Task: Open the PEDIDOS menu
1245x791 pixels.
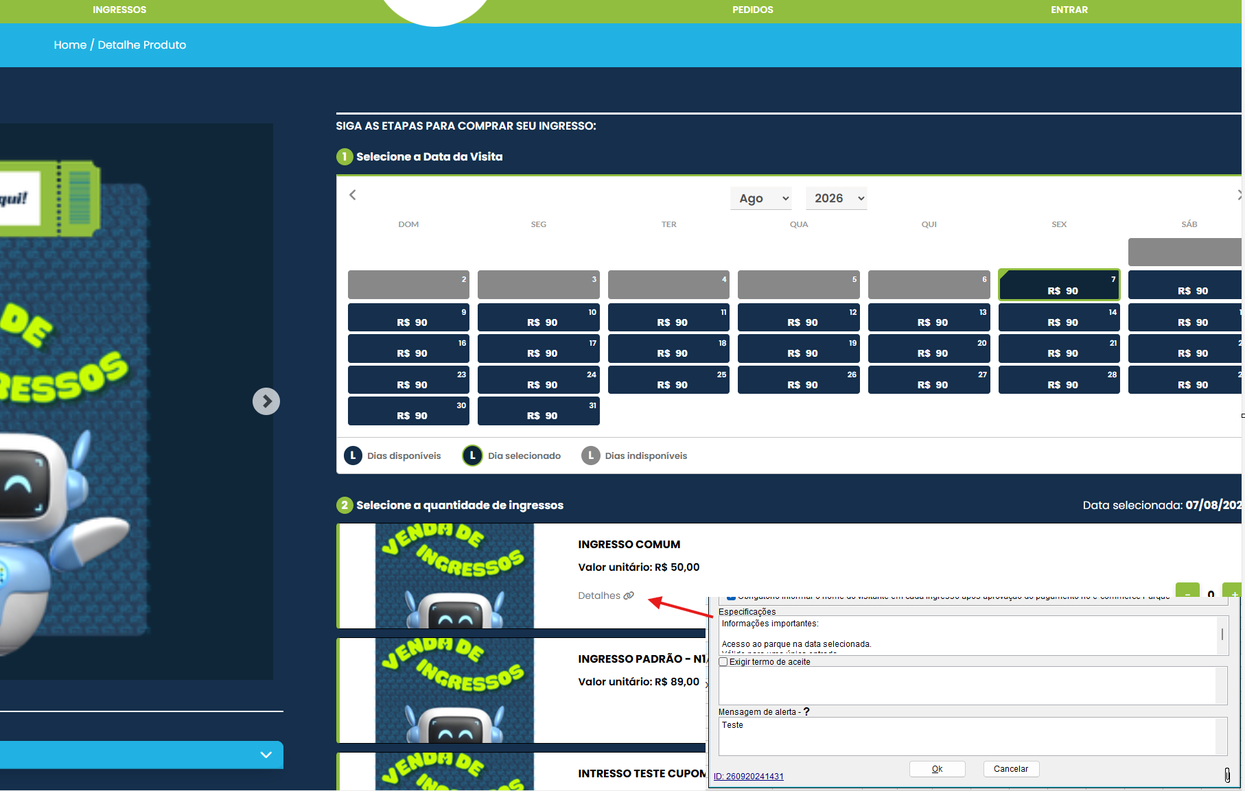Action: [753, 10]
